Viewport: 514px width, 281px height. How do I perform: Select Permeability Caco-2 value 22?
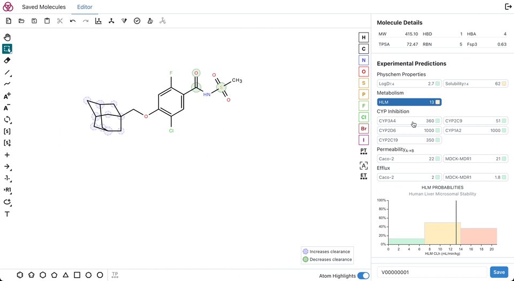point(409,159)
